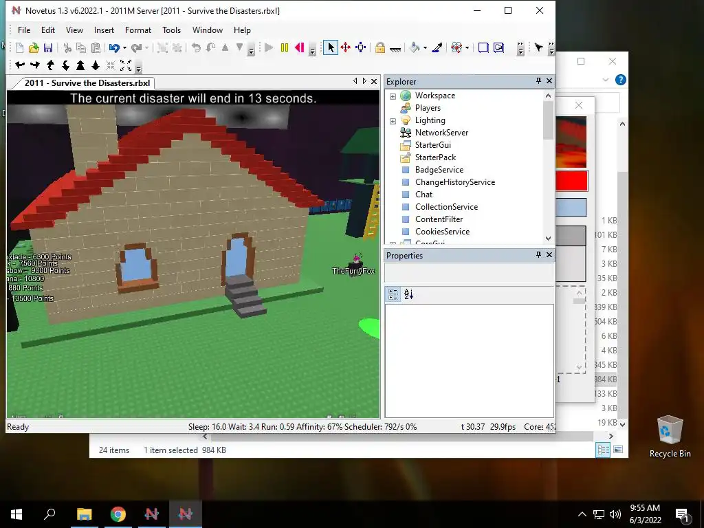Click the padlock Lock tool
This screenshot has height=528, width=704.
click(x=379, y=47)
